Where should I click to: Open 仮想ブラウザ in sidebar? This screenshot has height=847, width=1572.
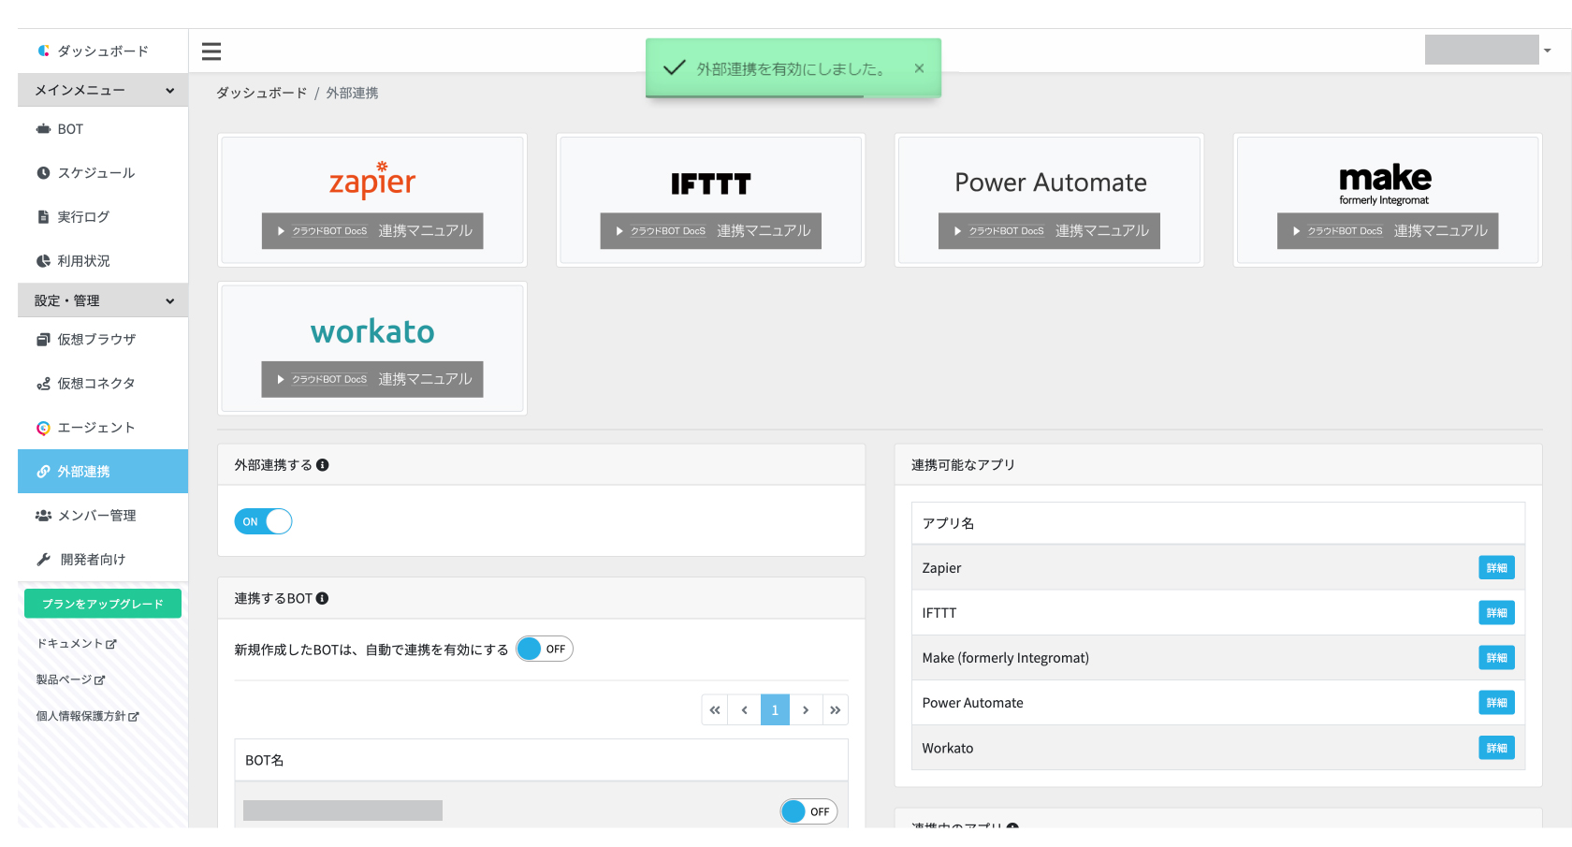[103, 340]
